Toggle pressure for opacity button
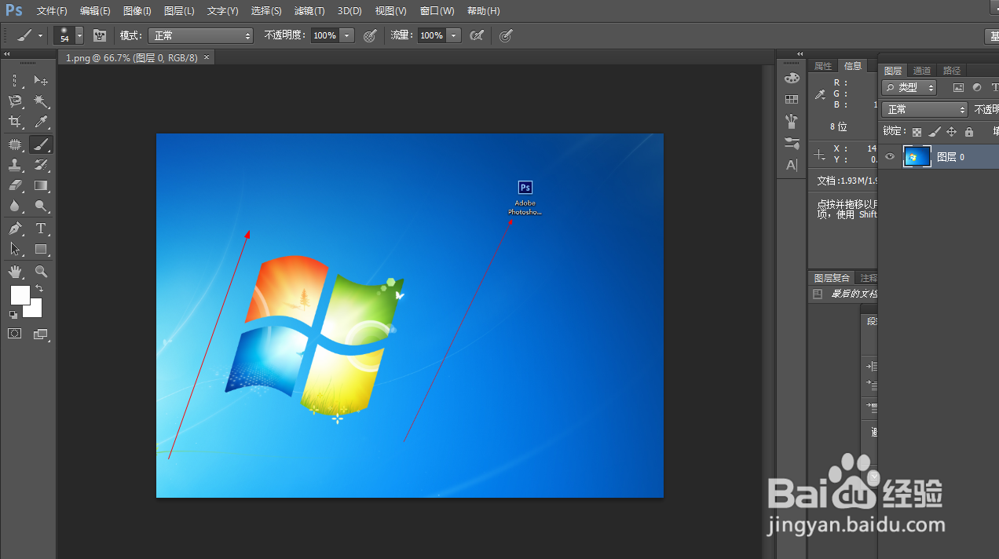Screen dimensions: 999x559 click(x=370, y=35)
